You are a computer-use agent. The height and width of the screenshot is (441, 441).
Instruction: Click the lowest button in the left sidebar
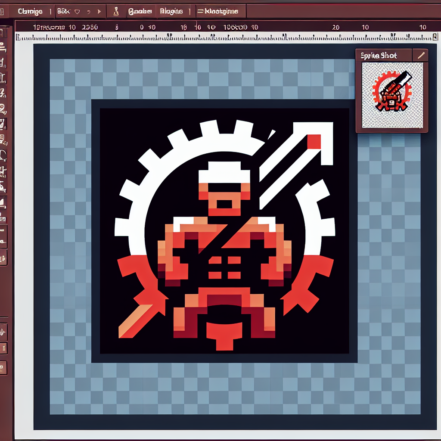tap(3, 367)
